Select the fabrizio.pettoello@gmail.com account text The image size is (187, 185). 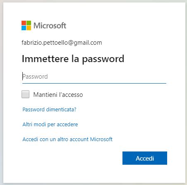point(62,43)
